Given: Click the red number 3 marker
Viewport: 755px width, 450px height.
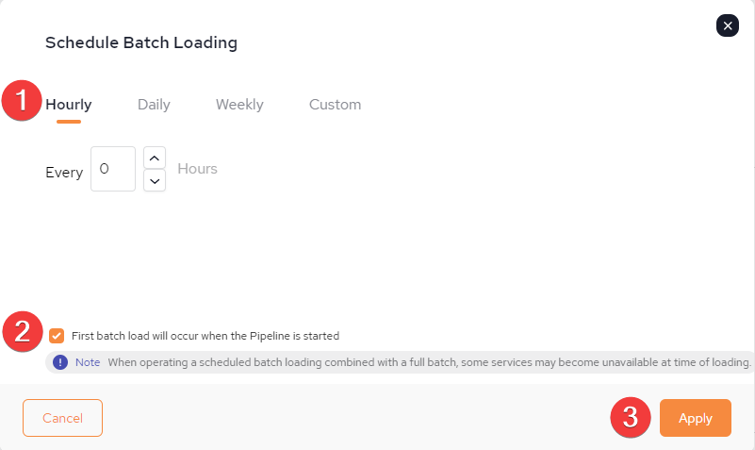Looking at the screenshot, I should point(631,417).
